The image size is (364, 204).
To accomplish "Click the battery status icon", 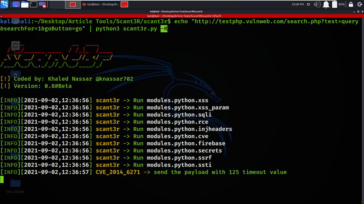I will (x=334, y=4).
